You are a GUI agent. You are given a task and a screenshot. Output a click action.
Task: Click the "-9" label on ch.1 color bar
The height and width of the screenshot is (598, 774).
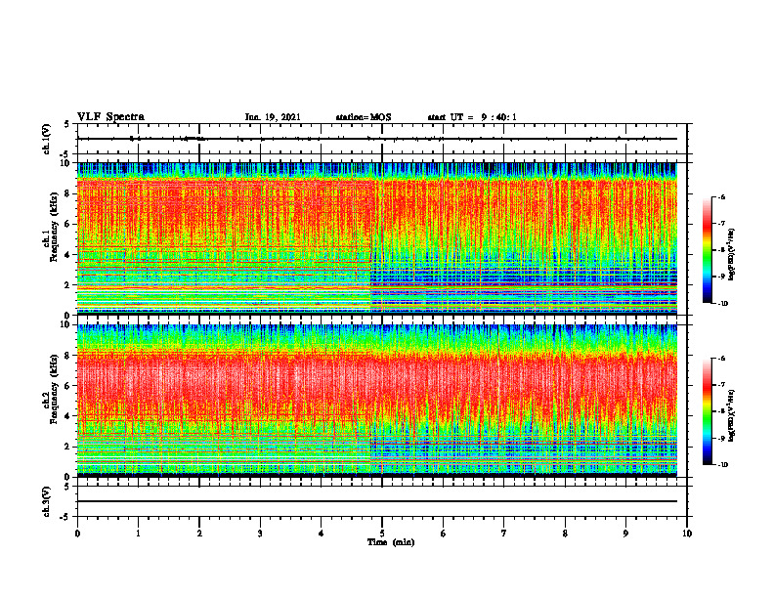[721, 277]
